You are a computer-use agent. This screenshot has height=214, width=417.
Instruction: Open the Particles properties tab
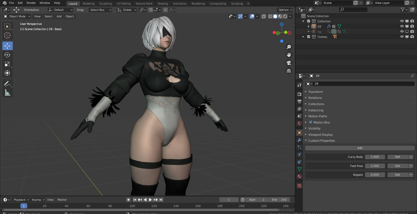[299, 147]
